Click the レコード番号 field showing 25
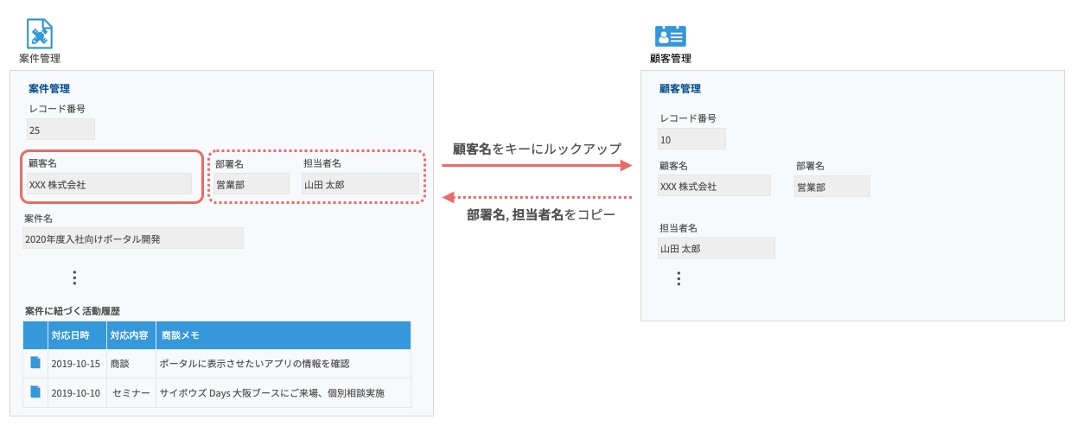 click(61, 130)
